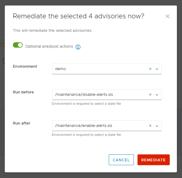
Task: Click the Run before field label
Action: coord(23,92)
